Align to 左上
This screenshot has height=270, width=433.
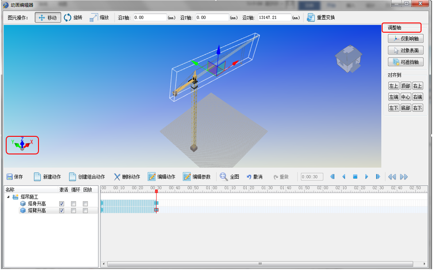[394, 86]
